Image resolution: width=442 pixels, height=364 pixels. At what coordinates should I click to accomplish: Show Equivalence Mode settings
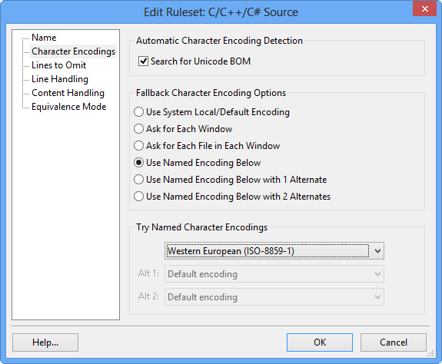pyautogui.click(x=68, y=107)
